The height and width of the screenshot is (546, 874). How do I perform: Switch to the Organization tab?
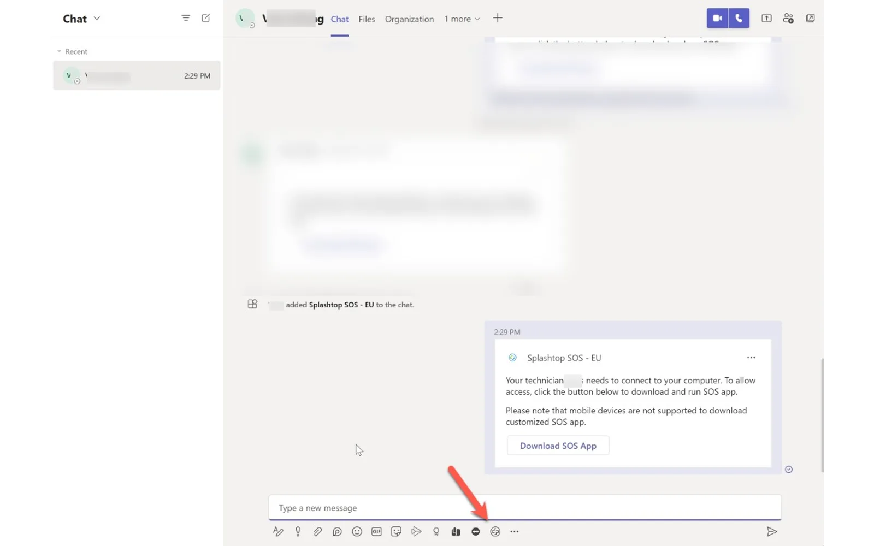[x=409, y=19]
